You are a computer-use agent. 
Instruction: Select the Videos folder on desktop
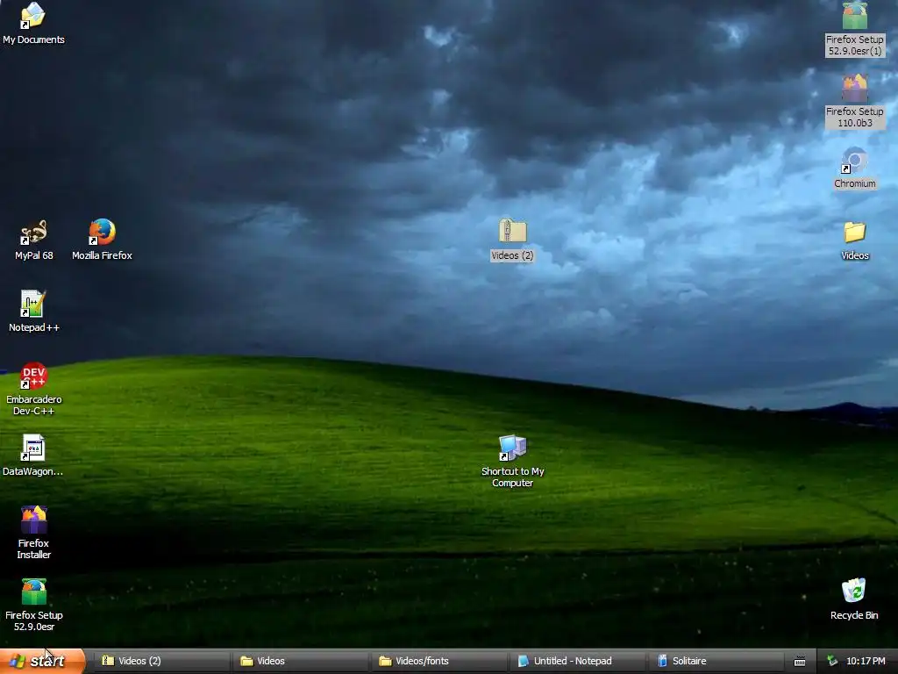coord(854,240)
